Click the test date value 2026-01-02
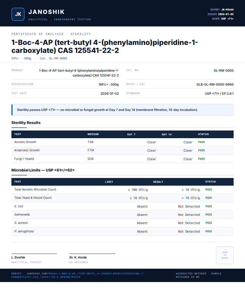This screenshot has width=245, height=290. (x=109, y=94)
